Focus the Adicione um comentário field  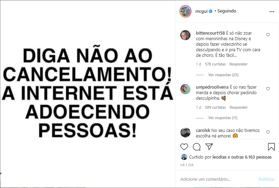click(217, 179)
